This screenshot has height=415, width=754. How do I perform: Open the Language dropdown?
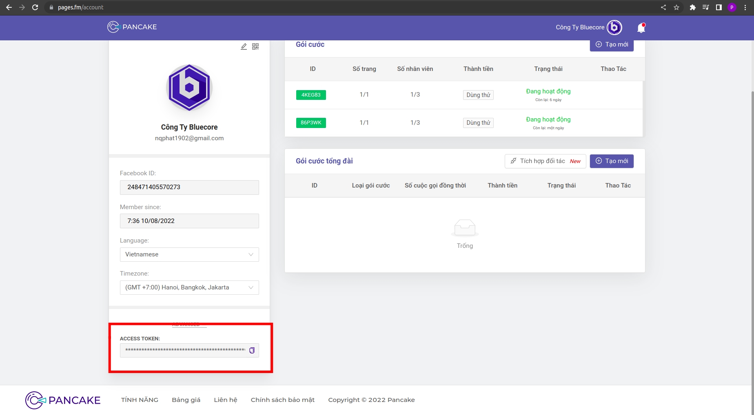click(189, 254)
